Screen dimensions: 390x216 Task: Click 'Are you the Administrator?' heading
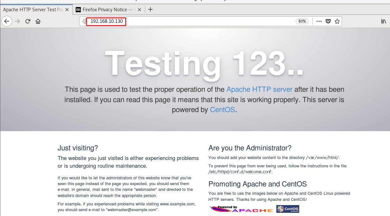pos(250,148)
